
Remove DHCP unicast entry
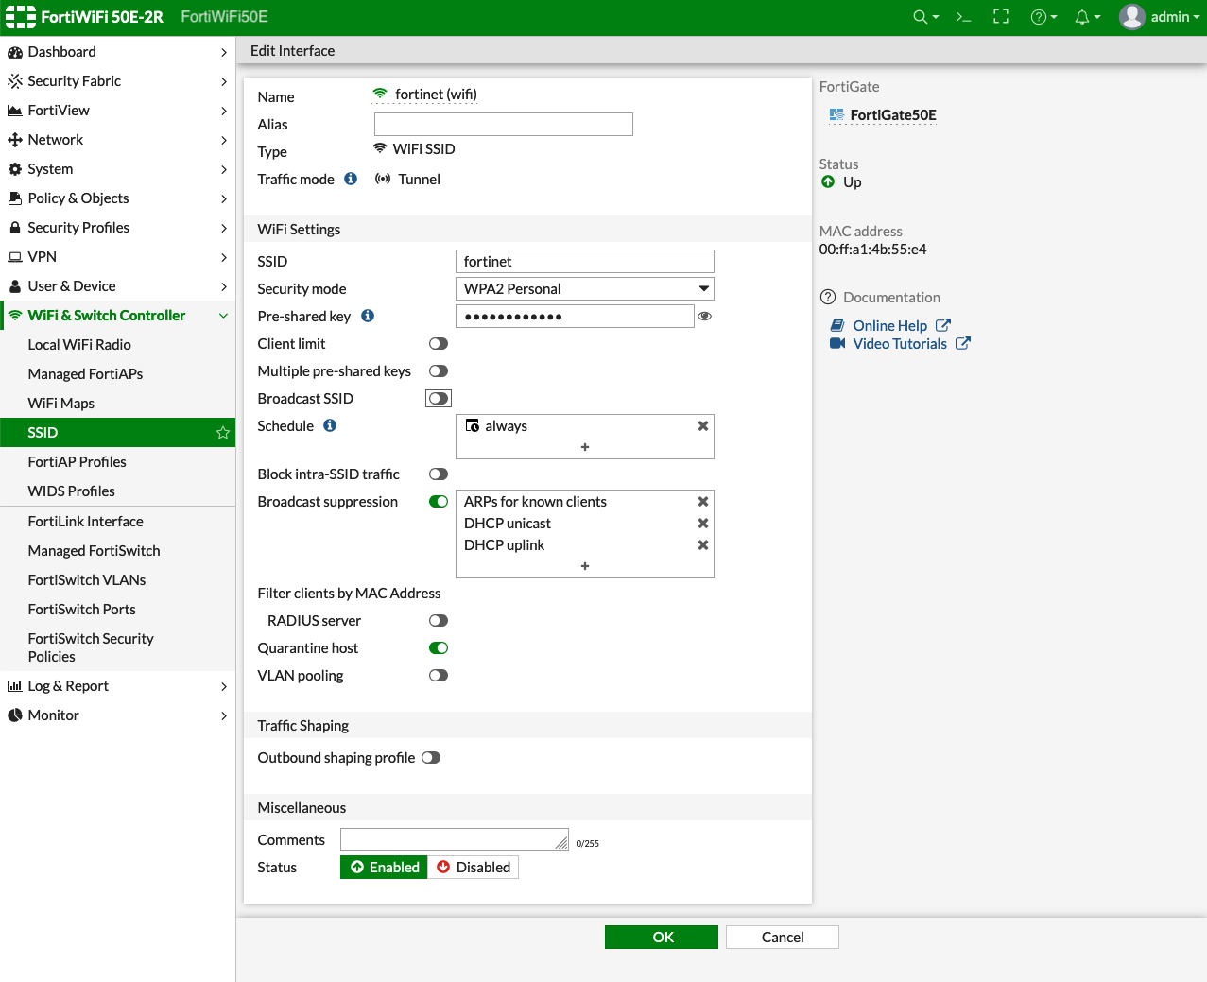point(703,524)
